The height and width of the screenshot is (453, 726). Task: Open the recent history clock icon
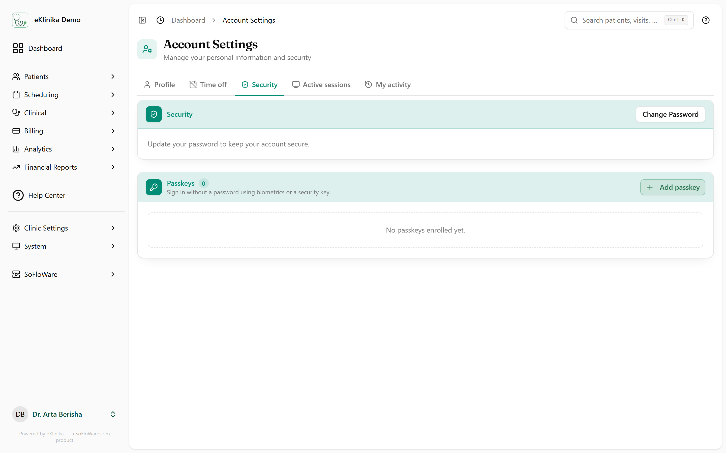161,20
